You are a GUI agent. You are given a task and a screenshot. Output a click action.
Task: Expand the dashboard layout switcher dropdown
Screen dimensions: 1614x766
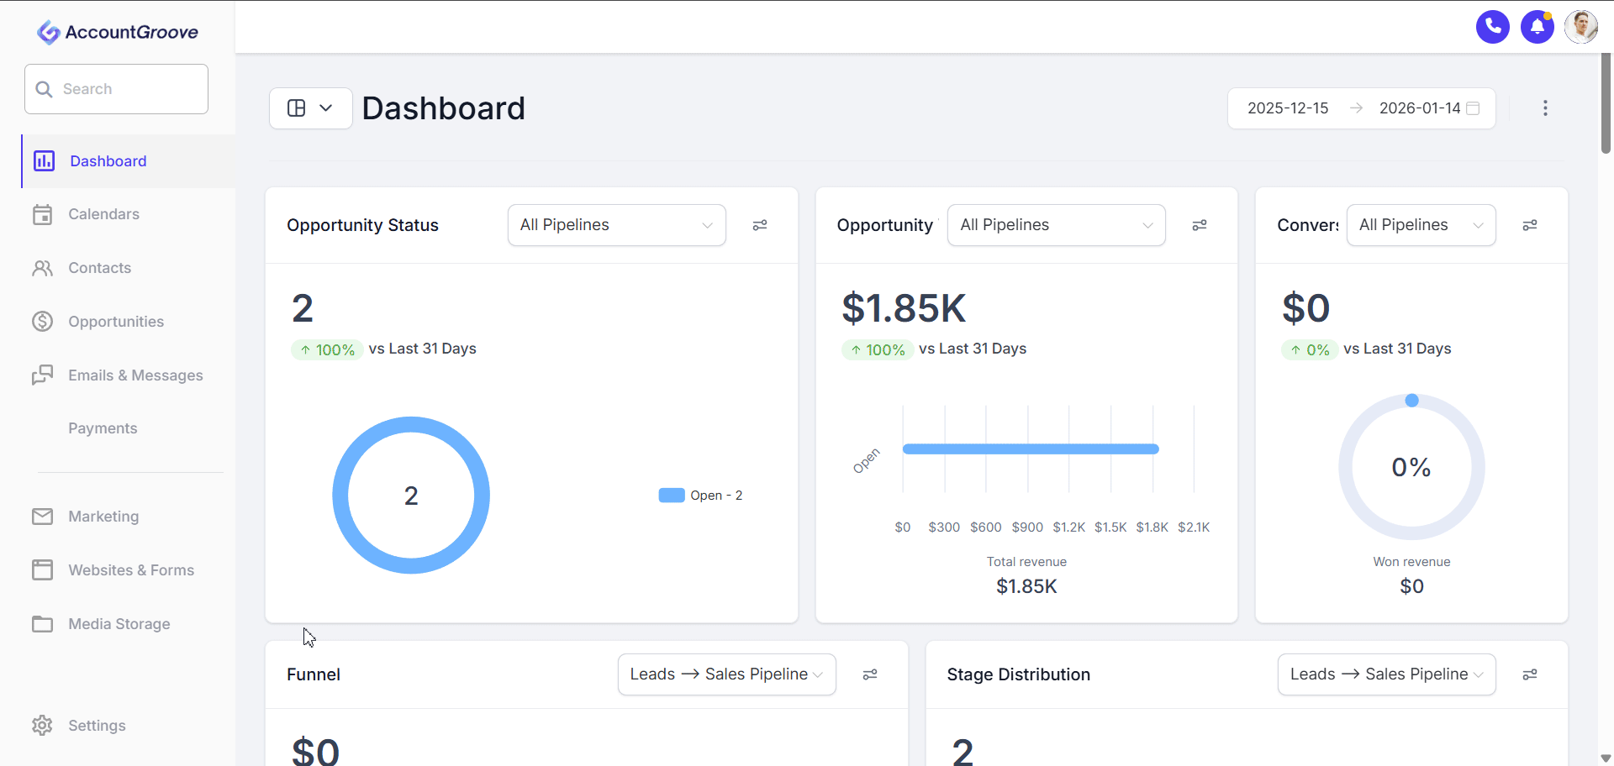310,108
